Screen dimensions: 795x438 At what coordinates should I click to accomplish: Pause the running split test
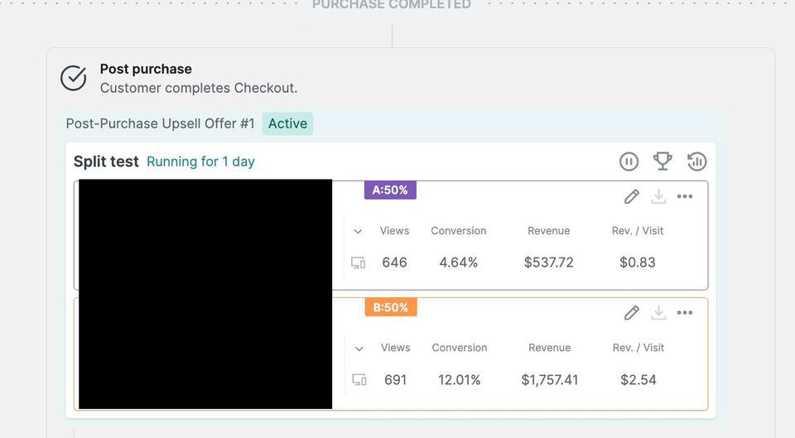(629, 161)
